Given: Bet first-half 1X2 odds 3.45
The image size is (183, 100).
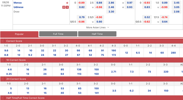Looking at the screenshot, I should click(176, 3).
